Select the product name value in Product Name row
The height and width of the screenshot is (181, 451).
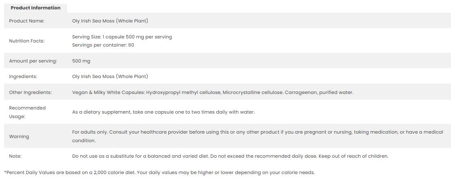(110, 21)
